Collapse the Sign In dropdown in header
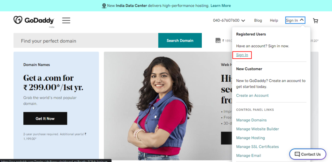Image resolution: width=332 pixels, height=162 pixels. coord(295,20)
